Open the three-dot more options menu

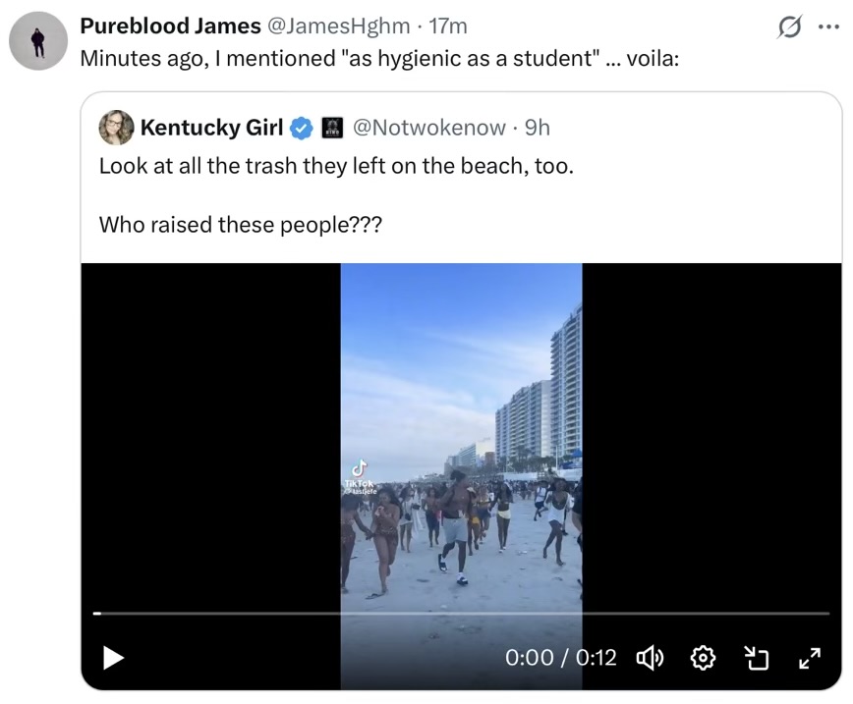828,27
